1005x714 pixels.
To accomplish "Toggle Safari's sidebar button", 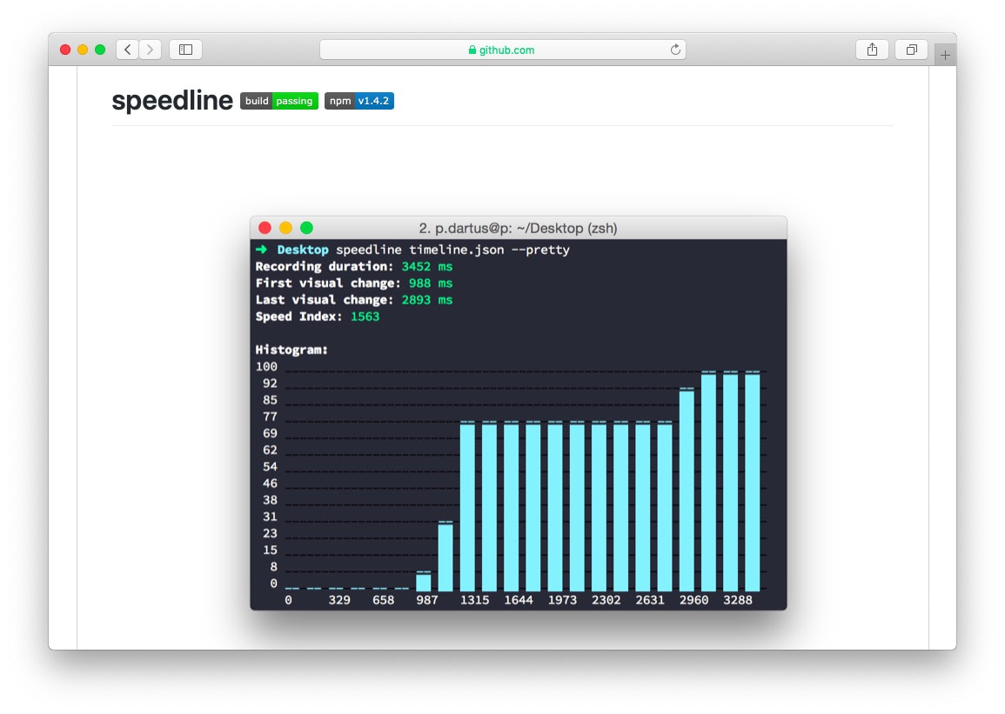I will click(x=186, y=50).
